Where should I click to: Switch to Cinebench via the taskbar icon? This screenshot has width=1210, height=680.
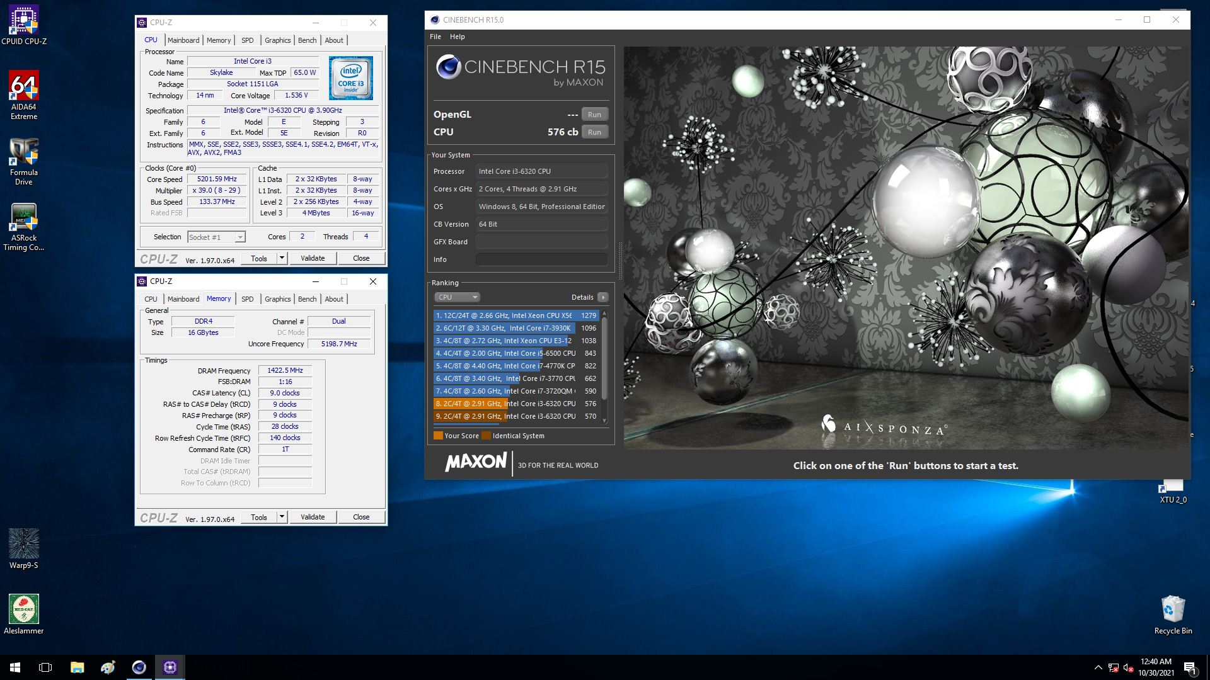[139, 667]
